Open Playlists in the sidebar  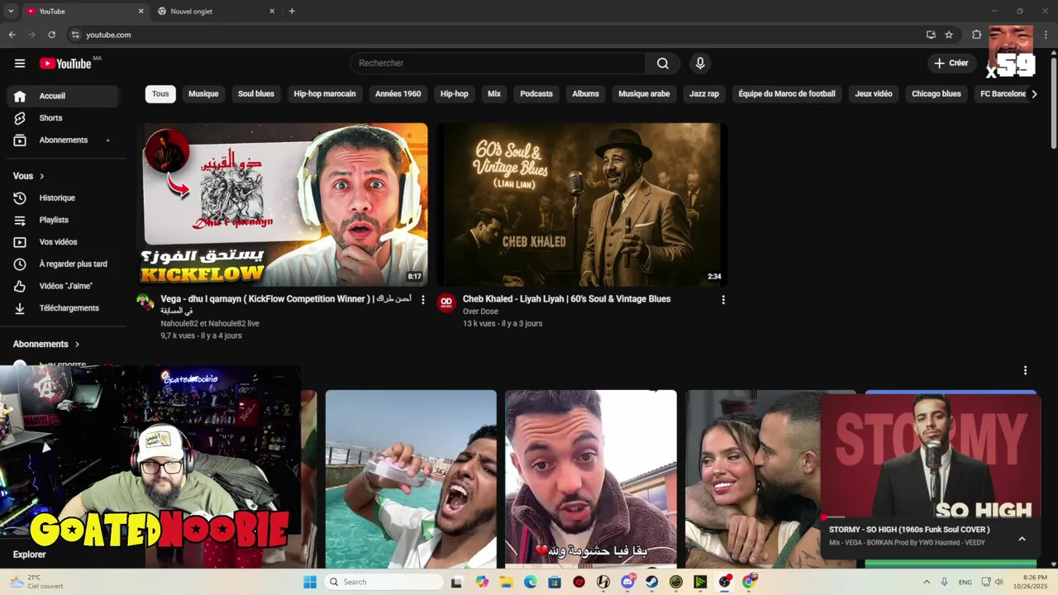[63, 221]
